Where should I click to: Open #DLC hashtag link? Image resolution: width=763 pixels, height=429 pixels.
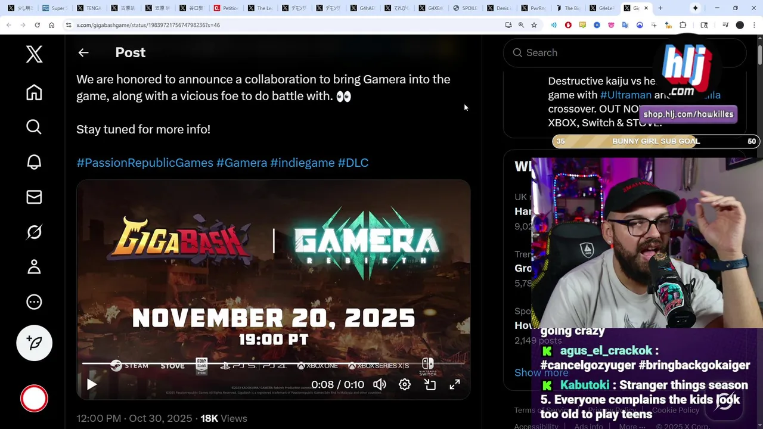coord(353,163)
